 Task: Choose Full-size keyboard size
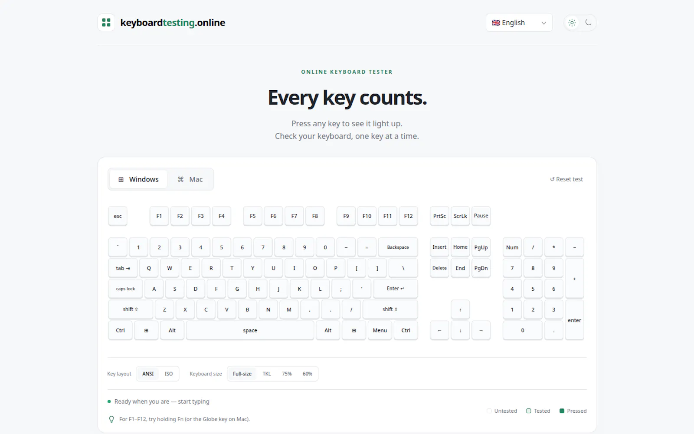pos(242,374)
